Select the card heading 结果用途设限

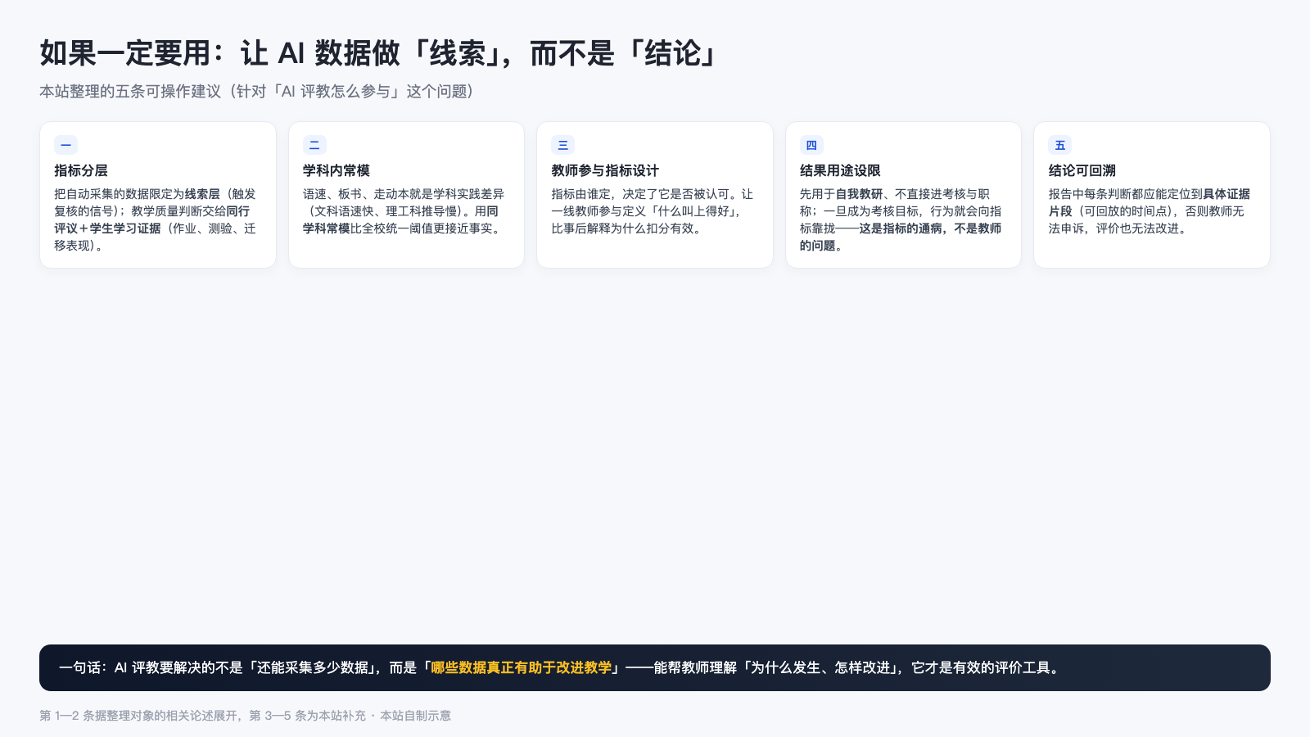[x=840, y=170]
